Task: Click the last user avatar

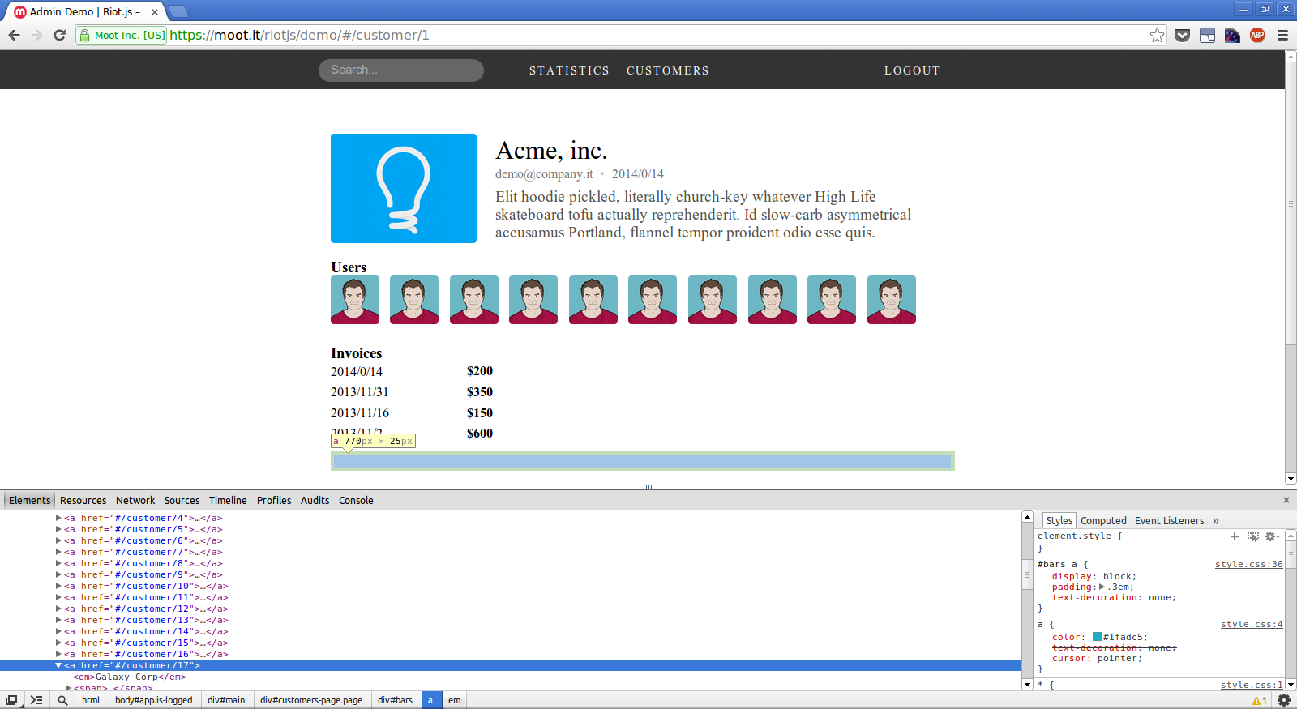Action: coord(892,300)
